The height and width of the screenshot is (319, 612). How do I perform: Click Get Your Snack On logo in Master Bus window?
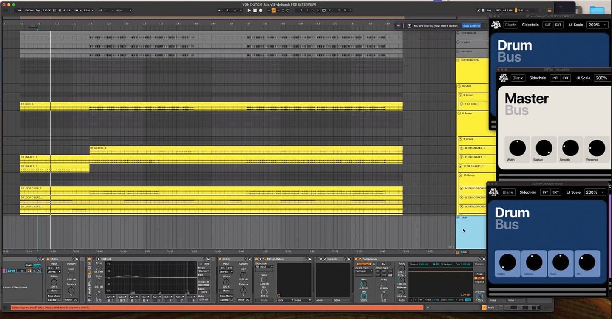(504, 78)
